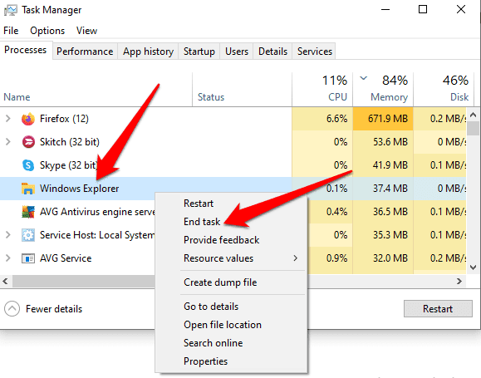Viewport: 481px width, 378px height.
Task: Choose End task in the context menu
Action: (x=202, y=222)
